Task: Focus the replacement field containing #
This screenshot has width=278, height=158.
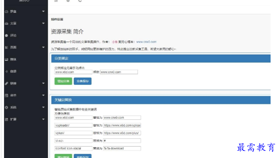Action: point(122,141)
